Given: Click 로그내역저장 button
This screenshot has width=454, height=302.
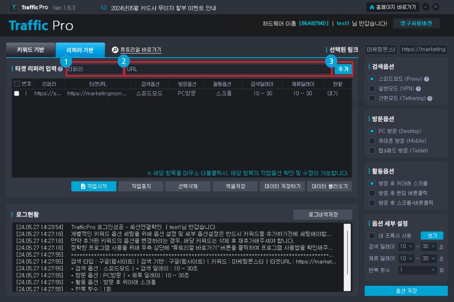Looking at the screenshot, I should point(323,214).
